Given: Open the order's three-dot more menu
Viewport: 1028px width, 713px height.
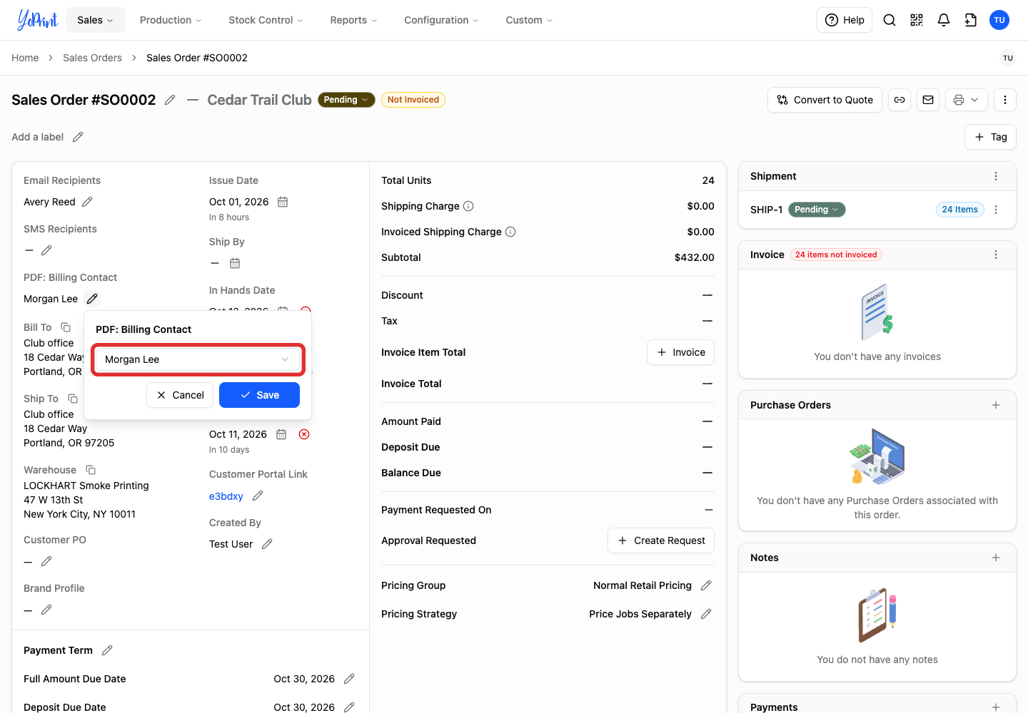Looking at the screenshot, I should pos(1005,100).
